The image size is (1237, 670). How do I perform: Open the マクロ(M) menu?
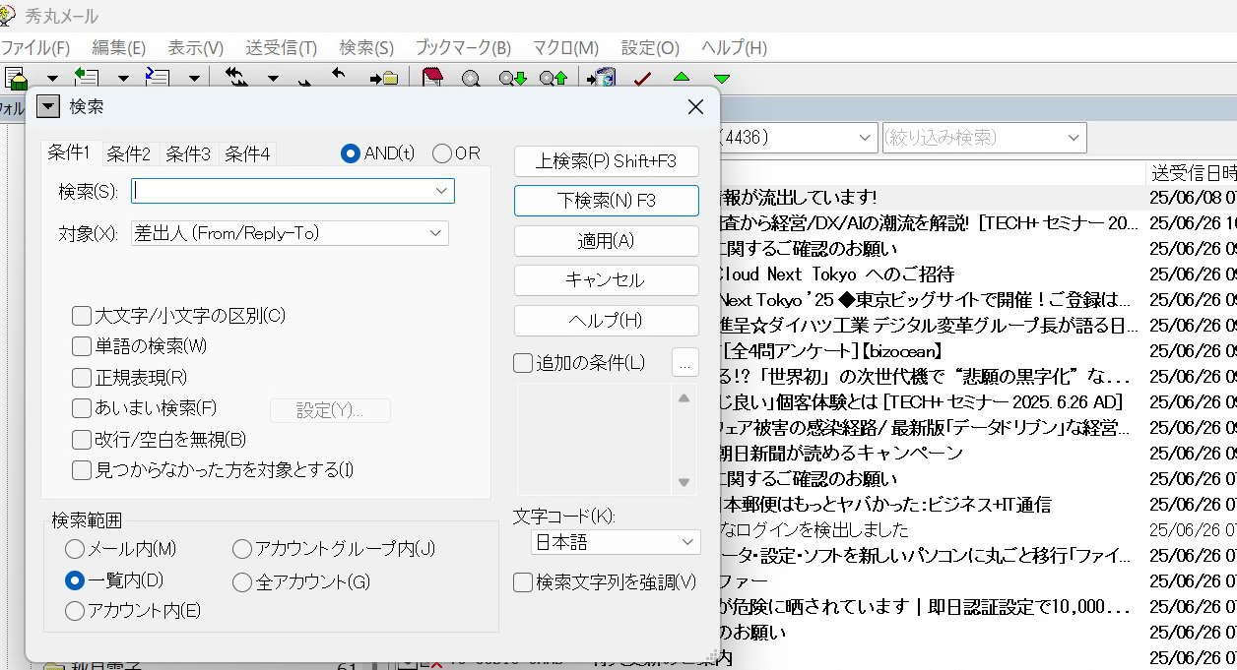[565, 47]
